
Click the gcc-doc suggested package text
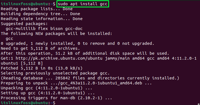click(74, 29)
